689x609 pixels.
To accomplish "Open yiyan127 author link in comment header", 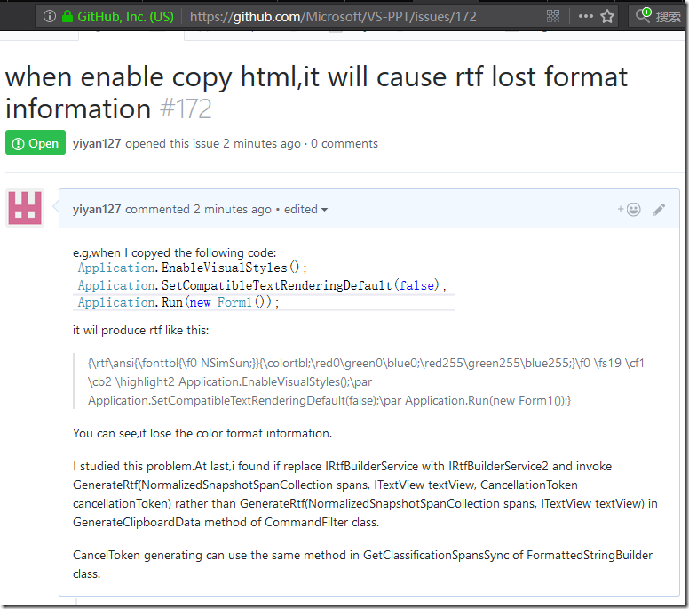I will point(97,210).
